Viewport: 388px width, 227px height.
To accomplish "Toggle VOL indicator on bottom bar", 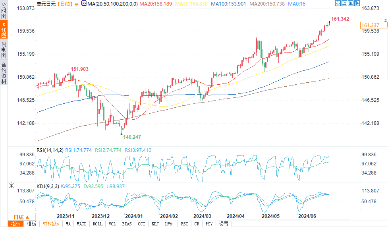I will 112,224.
